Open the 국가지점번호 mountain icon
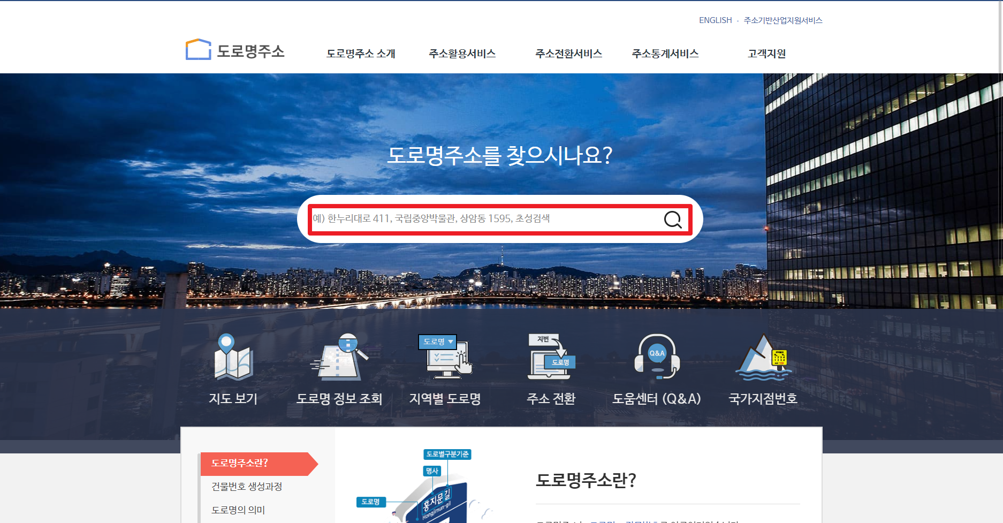The image size is (1003, 523). [x=763, y=357]
